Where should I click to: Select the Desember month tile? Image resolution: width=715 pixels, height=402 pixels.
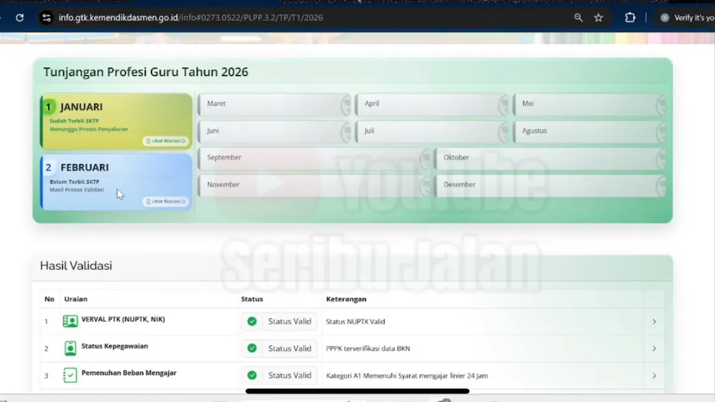point(550,185)
